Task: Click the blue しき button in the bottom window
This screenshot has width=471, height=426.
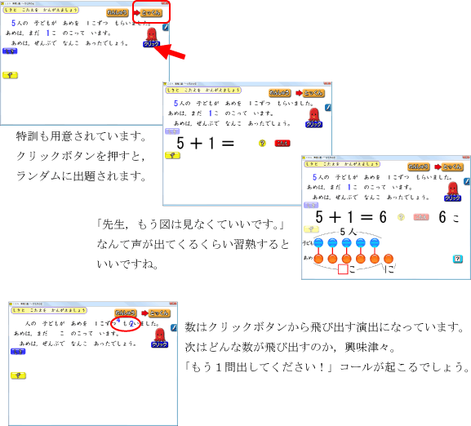Action: point(18,352)
